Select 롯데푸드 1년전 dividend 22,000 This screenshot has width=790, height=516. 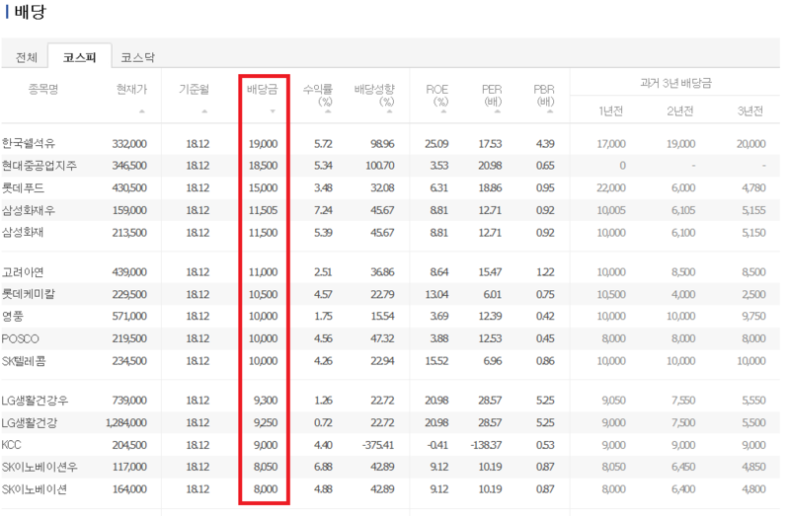[x=611, y=187]
